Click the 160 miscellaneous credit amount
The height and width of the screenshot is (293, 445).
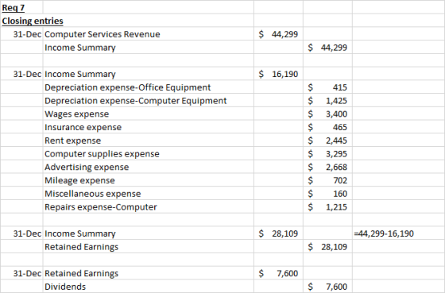pos(327,194)
